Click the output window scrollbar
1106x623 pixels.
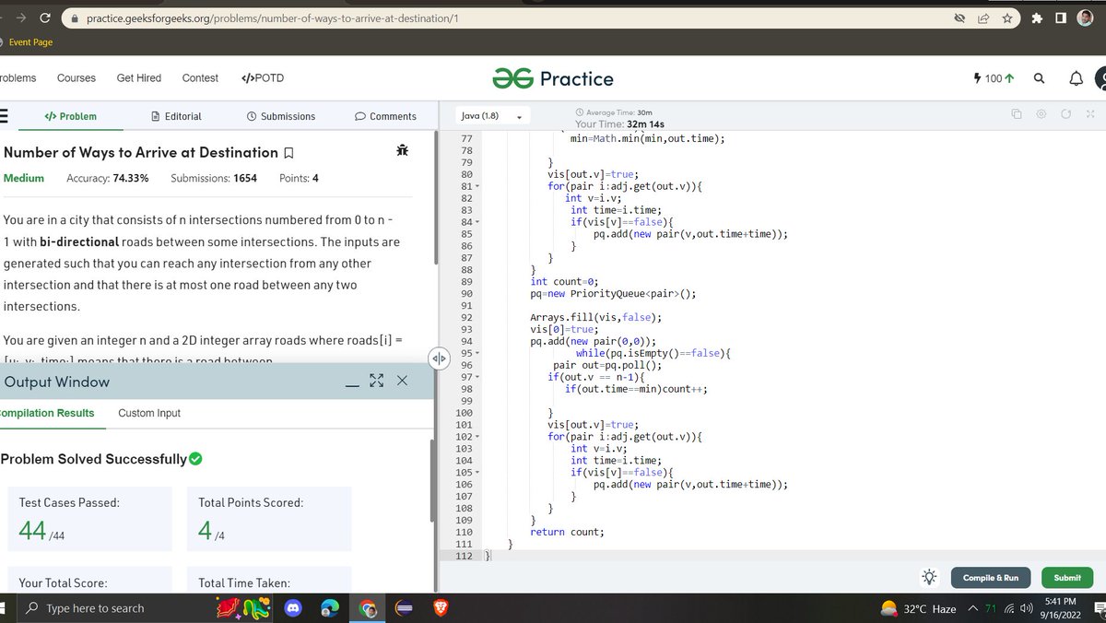(434, 479)
